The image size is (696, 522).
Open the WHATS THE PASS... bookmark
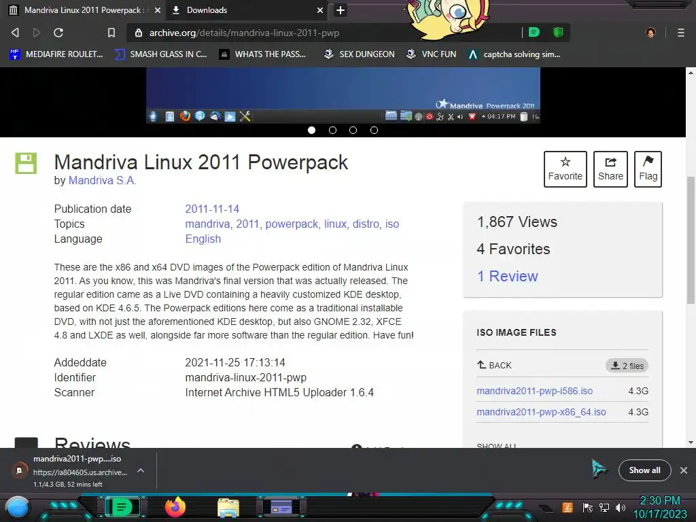(263, 54)
